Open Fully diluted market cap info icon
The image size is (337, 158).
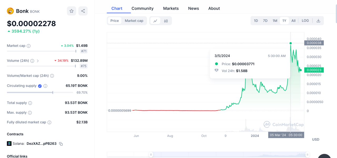[49, 122]
